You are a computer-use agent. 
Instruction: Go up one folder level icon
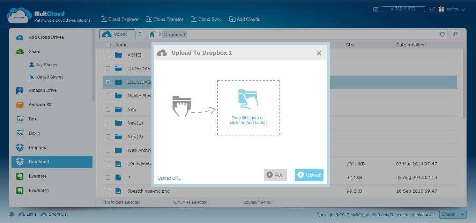(x=141, y=34)
